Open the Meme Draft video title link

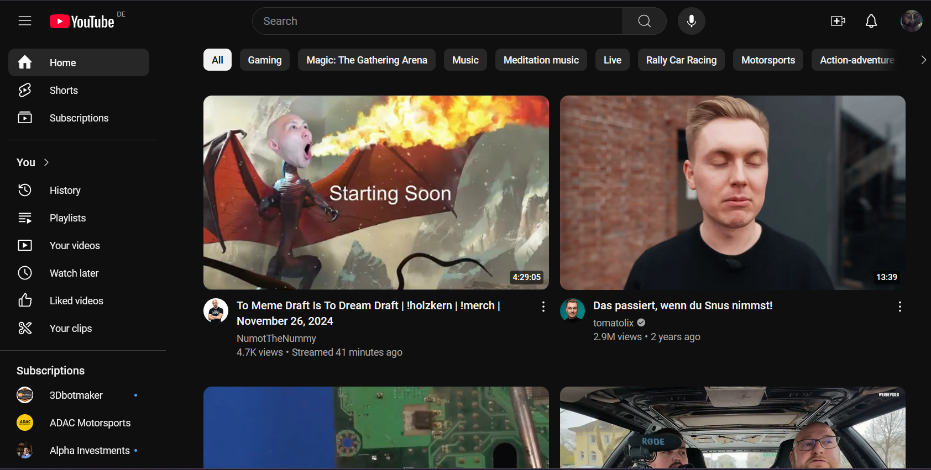click(x=368, y=313)
